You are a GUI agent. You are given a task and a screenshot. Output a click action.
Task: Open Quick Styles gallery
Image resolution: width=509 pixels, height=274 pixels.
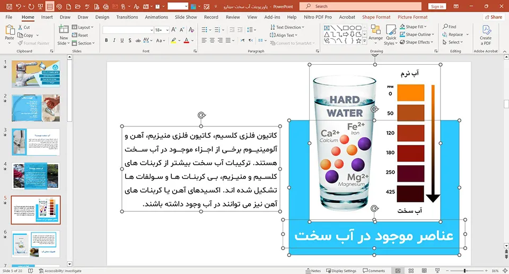pyautogui.click(x=391, y=35)
